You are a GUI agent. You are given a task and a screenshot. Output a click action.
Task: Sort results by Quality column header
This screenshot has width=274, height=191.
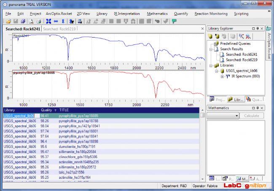[46, 110]
